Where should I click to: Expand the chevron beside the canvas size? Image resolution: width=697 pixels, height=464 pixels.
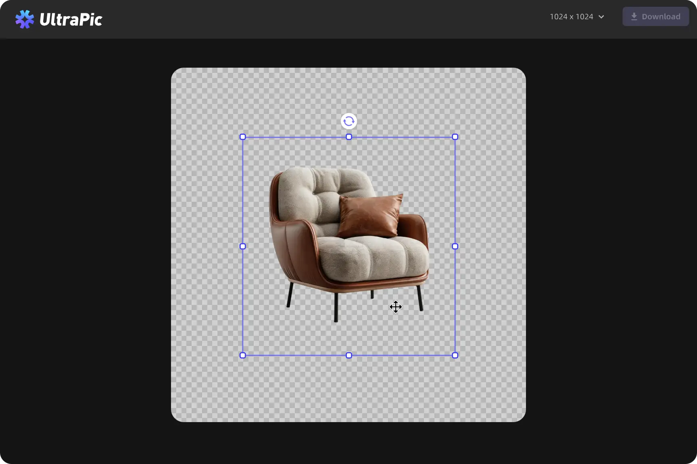pos(601,17)
